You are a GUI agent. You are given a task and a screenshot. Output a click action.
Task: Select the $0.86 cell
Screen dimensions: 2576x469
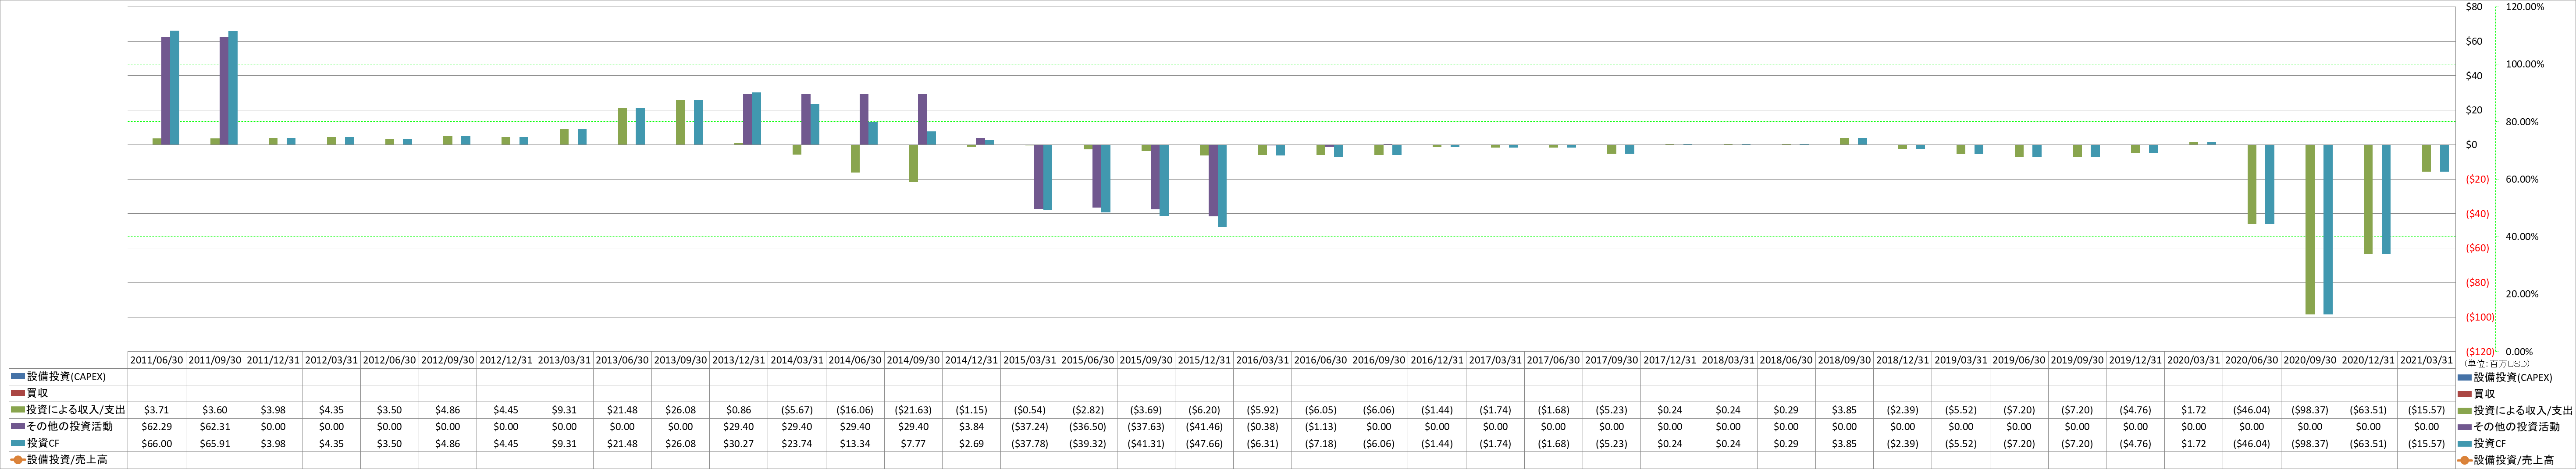click(739, 410)
